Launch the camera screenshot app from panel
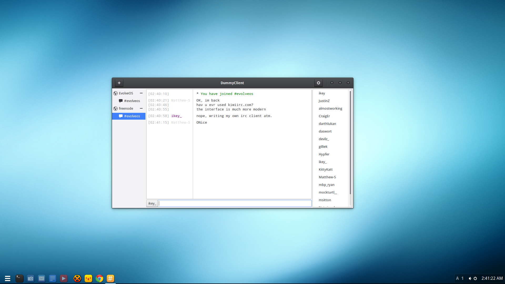 pos(31,278)
